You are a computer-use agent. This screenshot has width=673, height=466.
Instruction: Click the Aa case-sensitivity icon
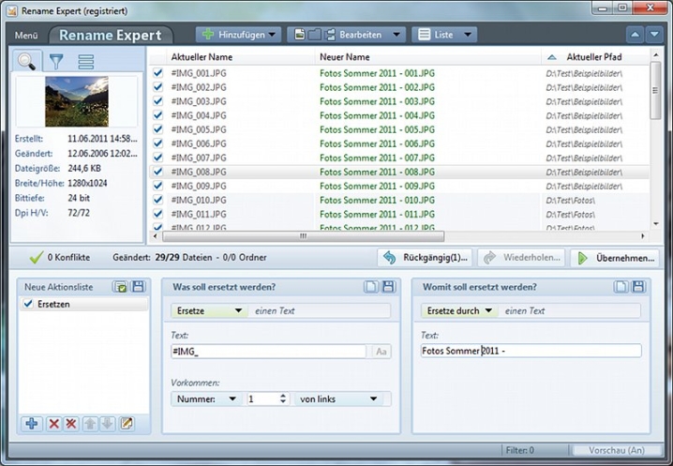381,351
